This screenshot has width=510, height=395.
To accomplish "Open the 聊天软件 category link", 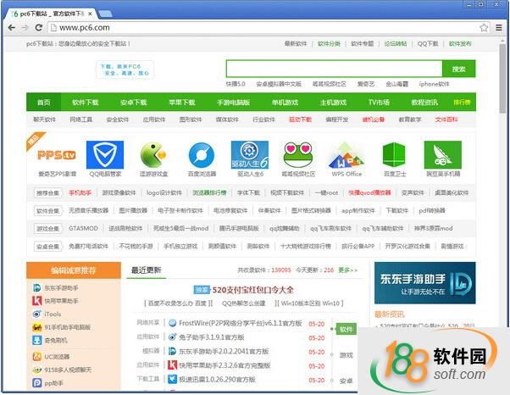I will pyautogui.click(x=45, y=120).
